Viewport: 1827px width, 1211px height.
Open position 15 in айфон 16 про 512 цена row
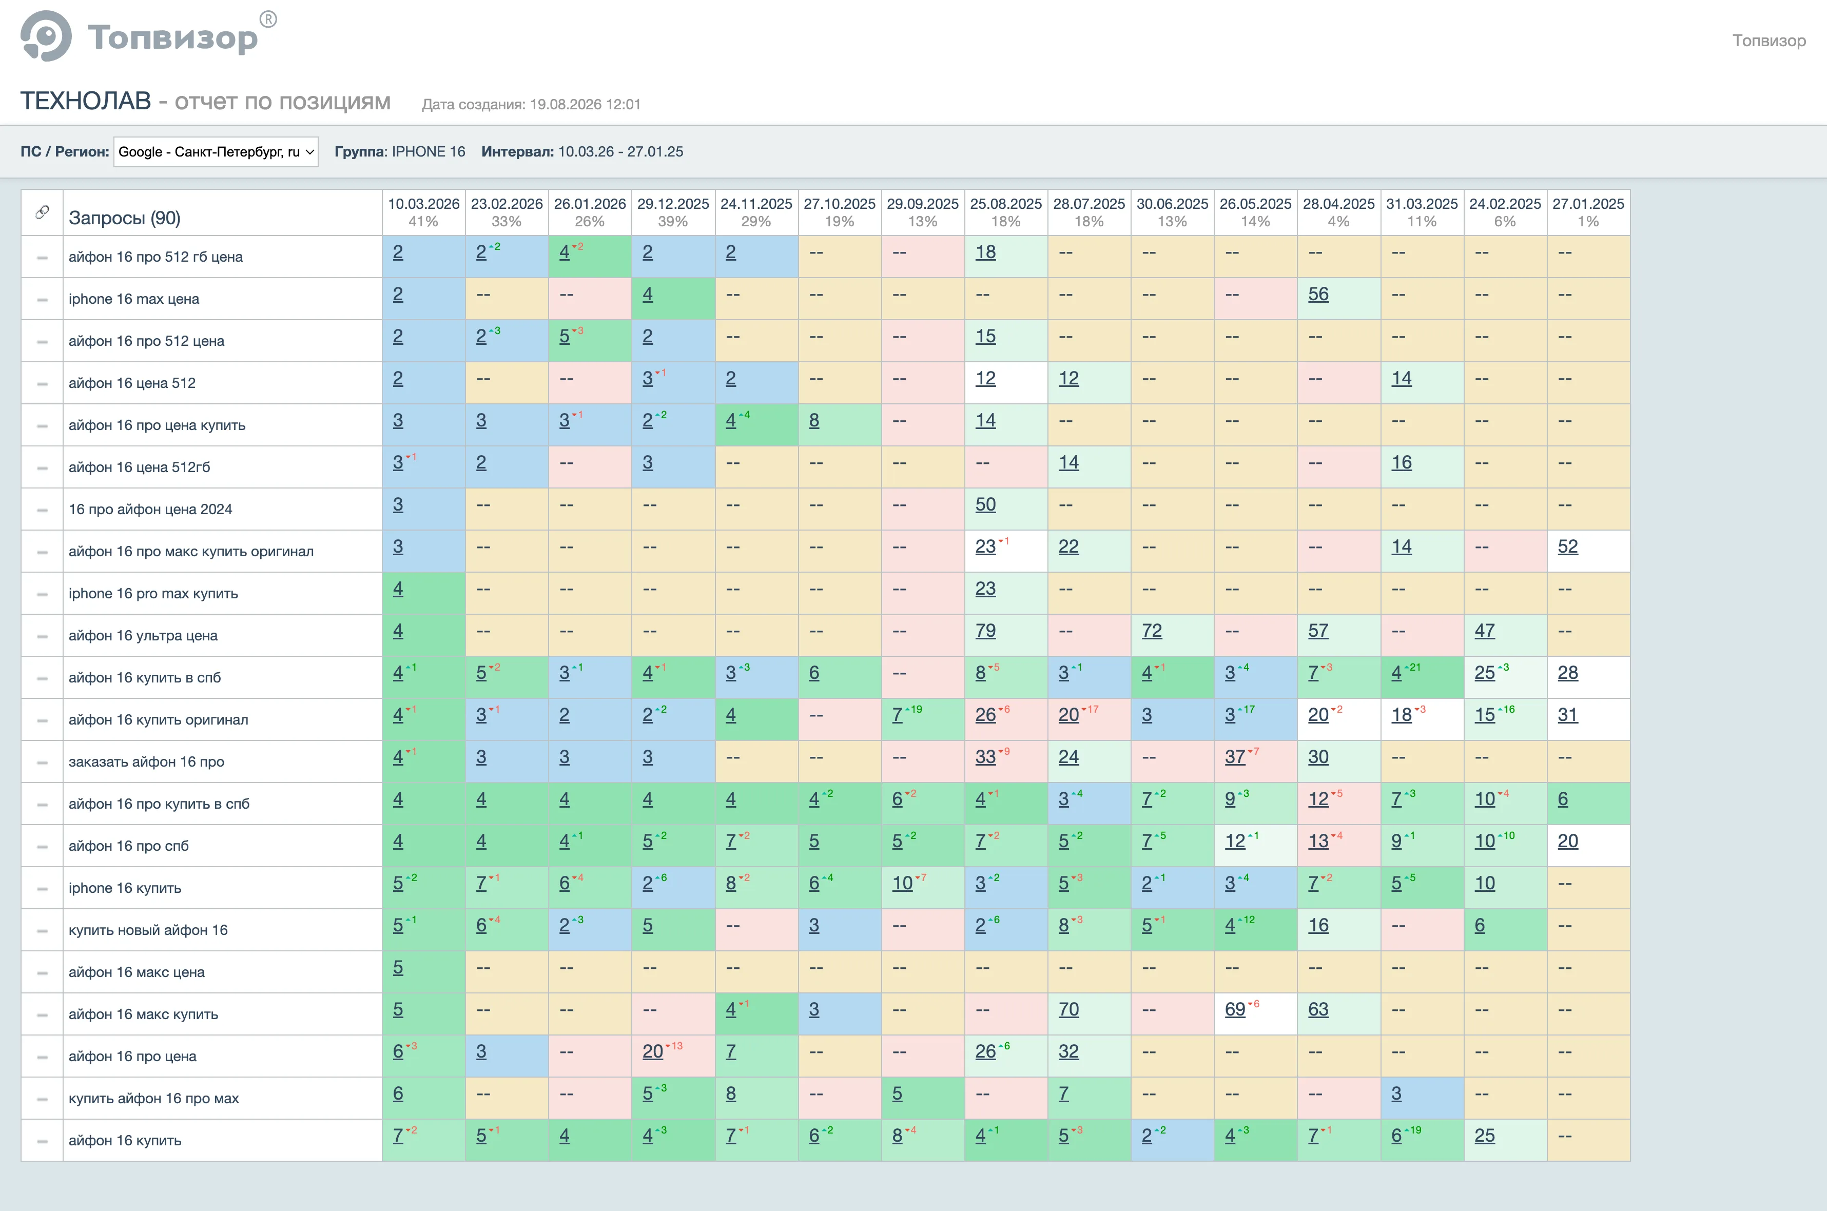point(985,336)
